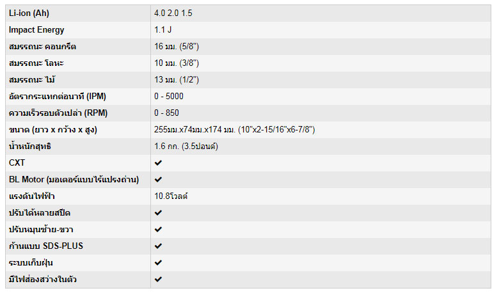Click the 10 มม. (3/8") metal capacity

tap(177, 63)
